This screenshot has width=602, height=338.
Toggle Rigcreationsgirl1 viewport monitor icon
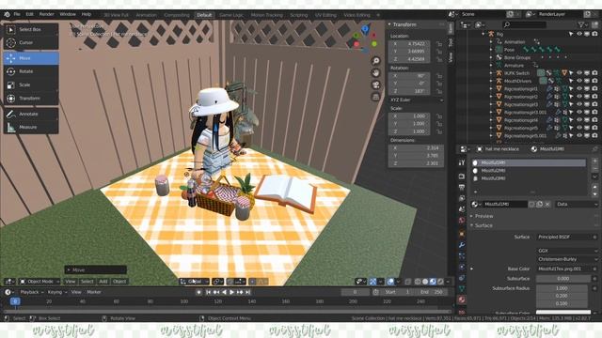coord(587,88)
